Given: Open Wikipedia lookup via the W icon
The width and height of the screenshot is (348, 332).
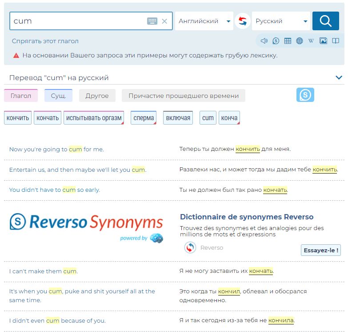Looking at the screenshot, I should pos(311,41).
